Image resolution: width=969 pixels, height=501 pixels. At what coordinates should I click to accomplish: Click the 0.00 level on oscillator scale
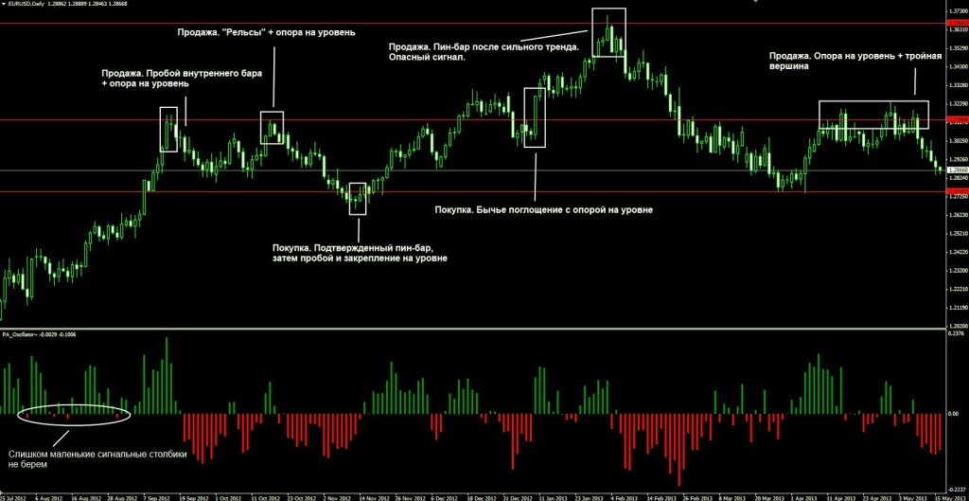point(952,414)
